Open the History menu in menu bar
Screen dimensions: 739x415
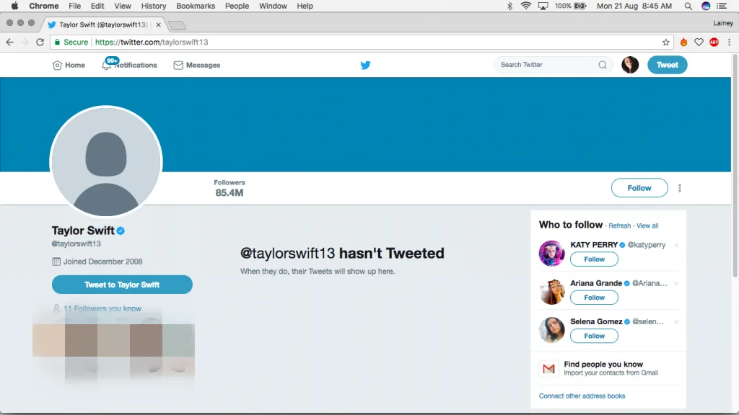(154, 6)
